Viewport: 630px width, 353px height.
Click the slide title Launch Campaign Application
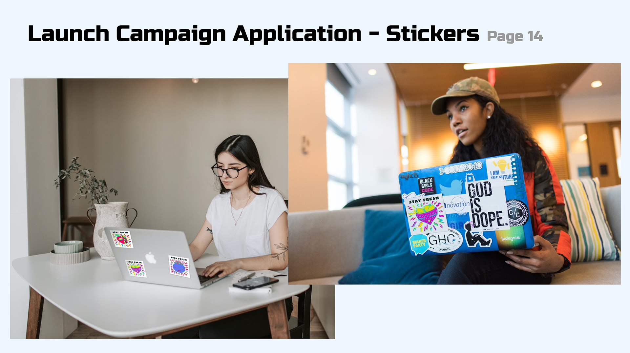[x=195, y=34]
